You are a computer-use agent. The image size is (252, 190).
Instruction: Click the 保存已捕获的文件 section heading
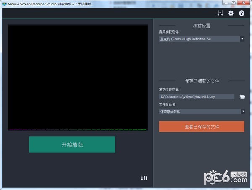[x=202, y=81]
